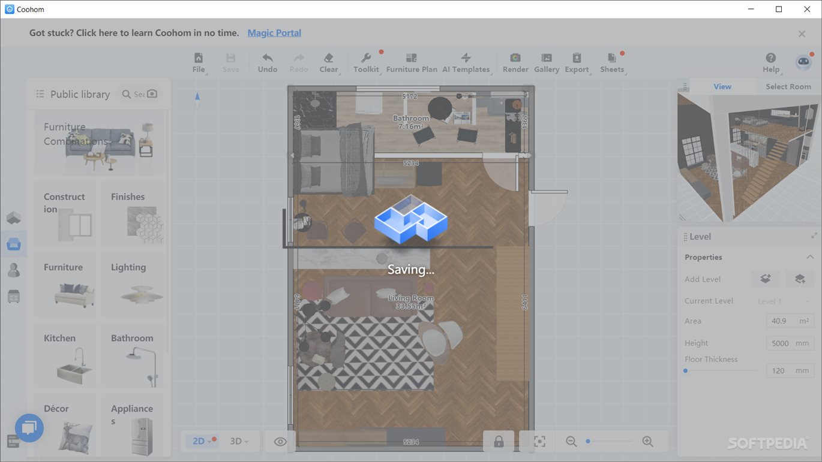Viewport: 822px width, 462px height.
Task: Collapse the Properties section
Action: [x=810, y=257]
